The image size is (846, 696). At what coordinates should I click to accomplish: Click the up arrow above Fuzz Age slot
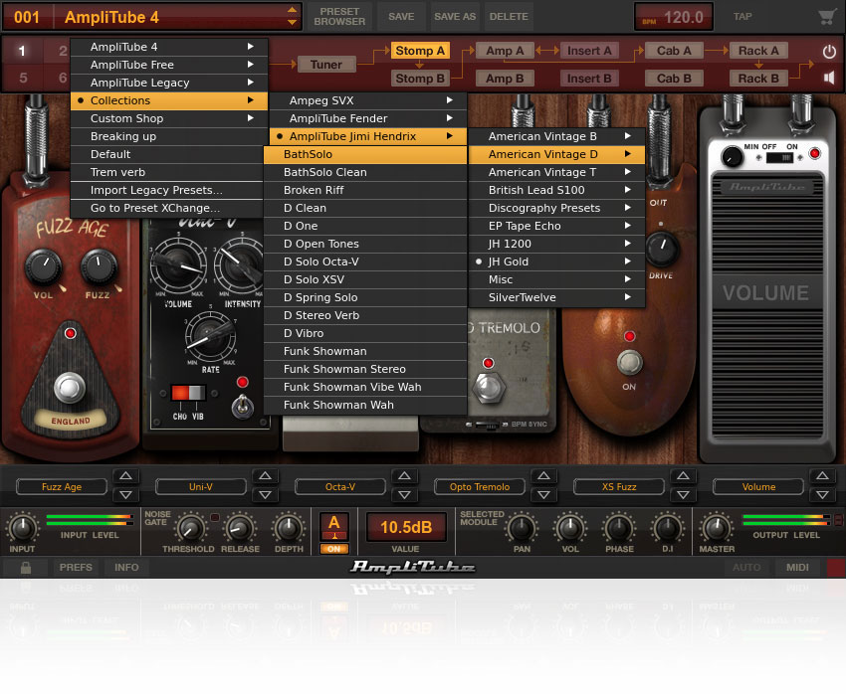click(125, 475)
